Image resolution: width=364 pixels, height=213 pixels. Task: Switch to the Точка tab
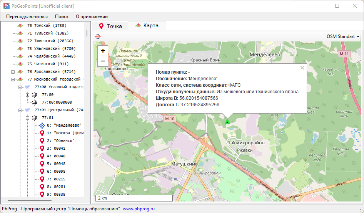point(110,26)
